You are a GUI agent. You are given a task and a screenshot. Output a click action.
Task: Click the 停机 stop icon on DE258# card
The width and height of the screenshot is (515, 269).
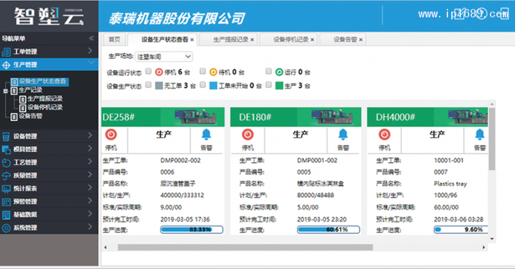tap(110, 134)
